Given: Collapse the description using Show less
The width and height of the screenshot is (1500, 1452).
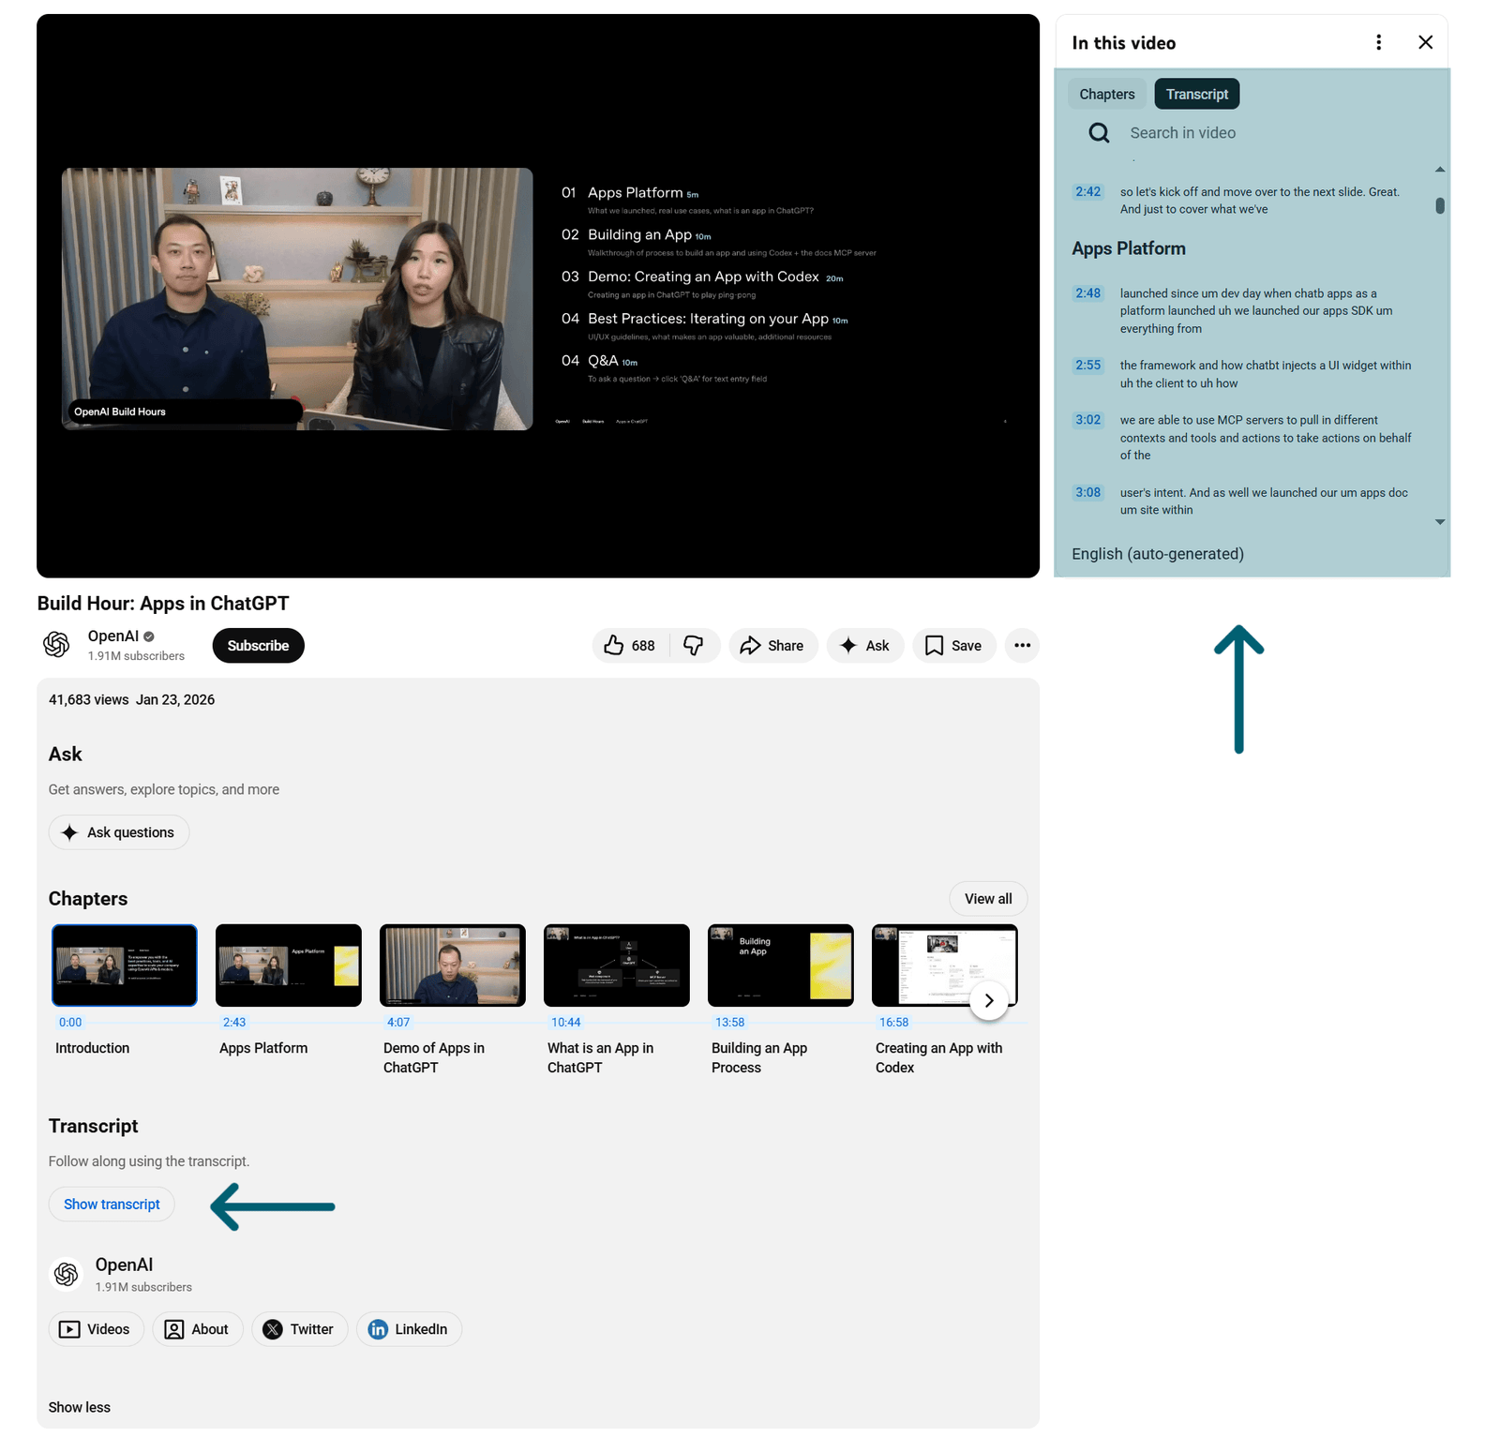Looking at the screenshot, I should click(x=79, y=1406).
